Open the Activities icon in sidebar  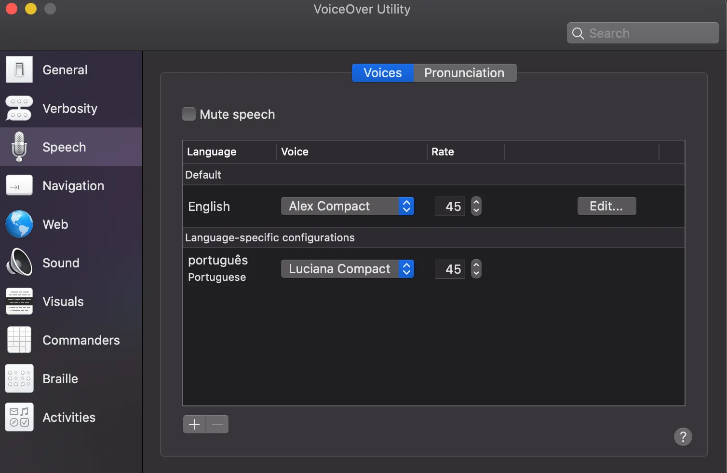(19, 417)
